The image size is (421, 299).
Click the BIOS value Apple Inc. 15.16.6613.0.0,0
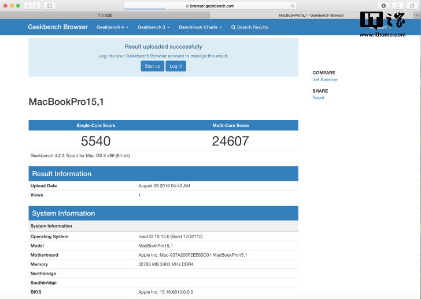click(x=165, y=292)
